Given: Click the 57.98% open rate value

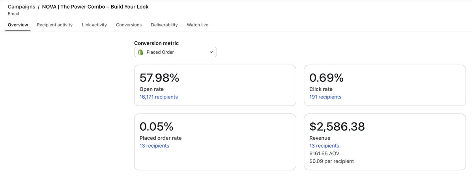Looking at the screenshot, I should (159, 78).
